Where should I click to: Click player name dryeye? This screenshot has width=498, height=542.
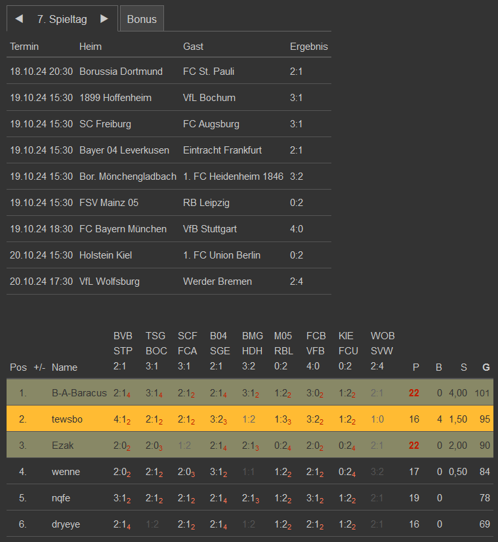[x=67, y=524]
